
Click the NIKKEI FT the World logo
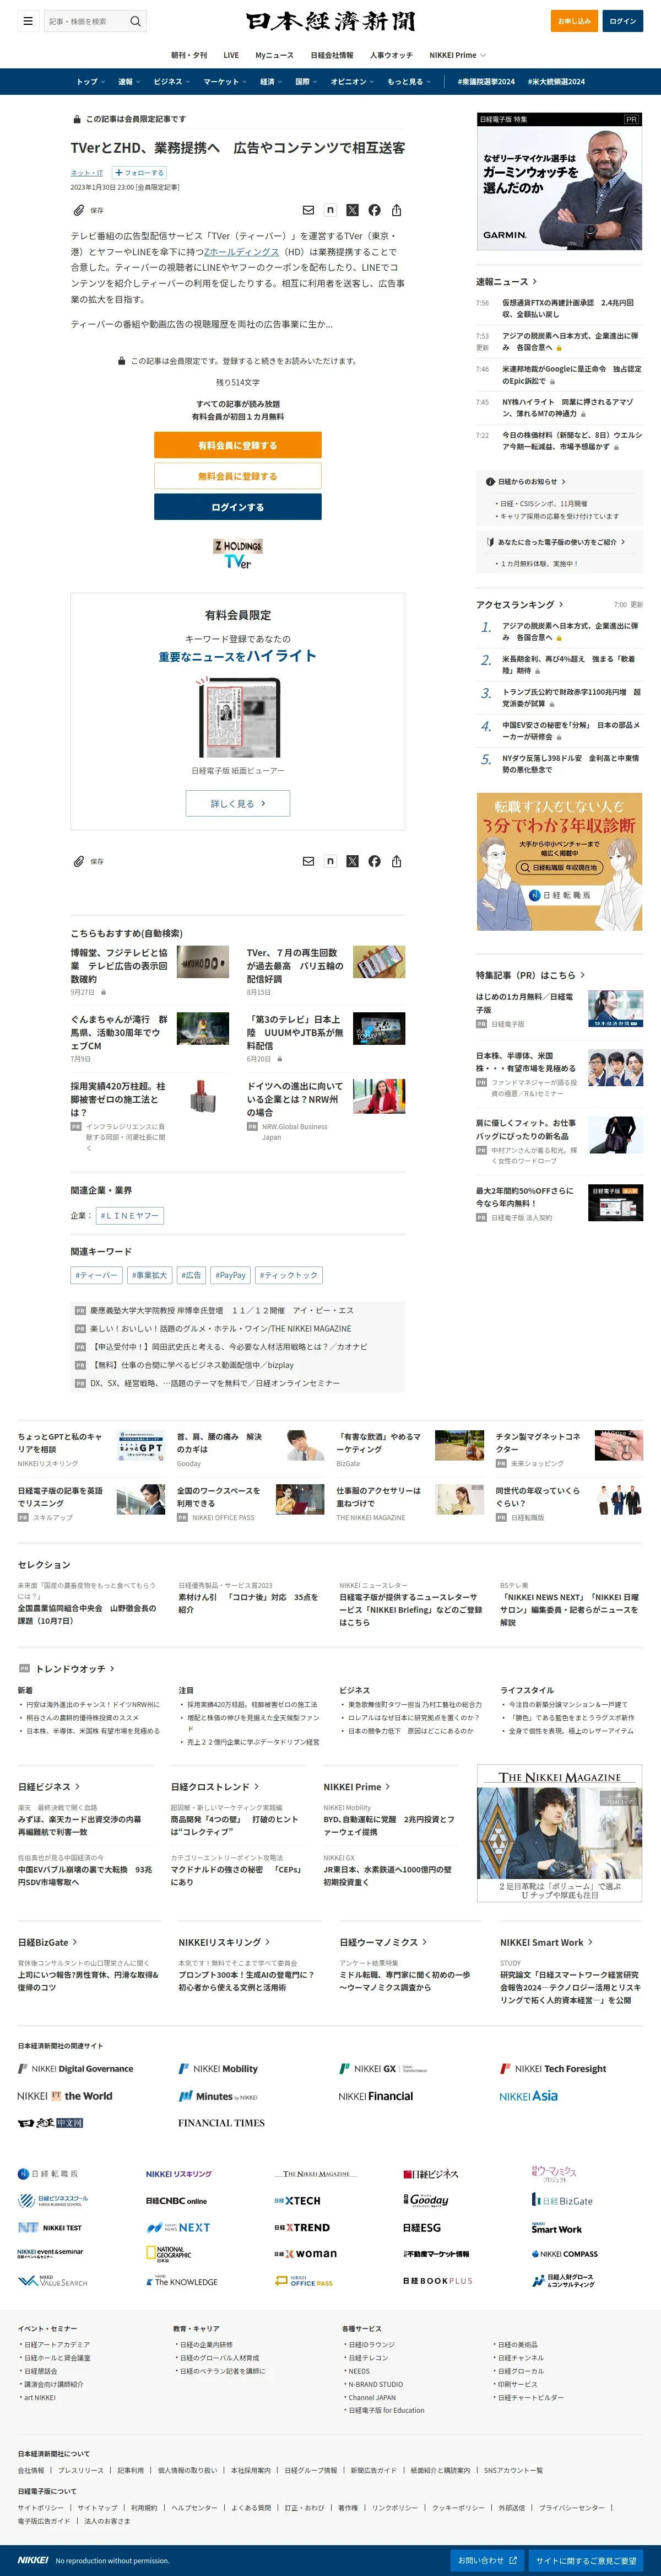(x=65, y=2096)
